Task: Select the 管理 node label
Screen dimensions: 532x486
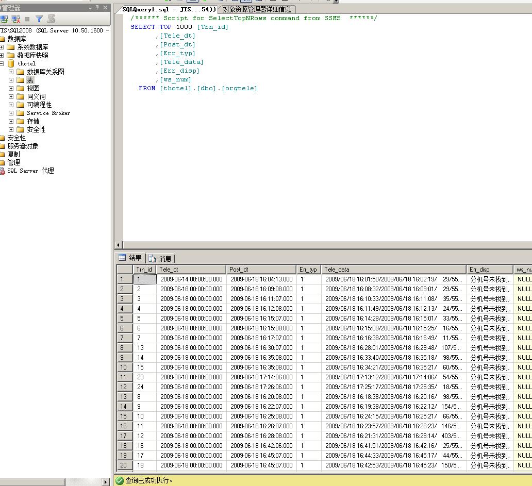Action: tap(13, 162)
